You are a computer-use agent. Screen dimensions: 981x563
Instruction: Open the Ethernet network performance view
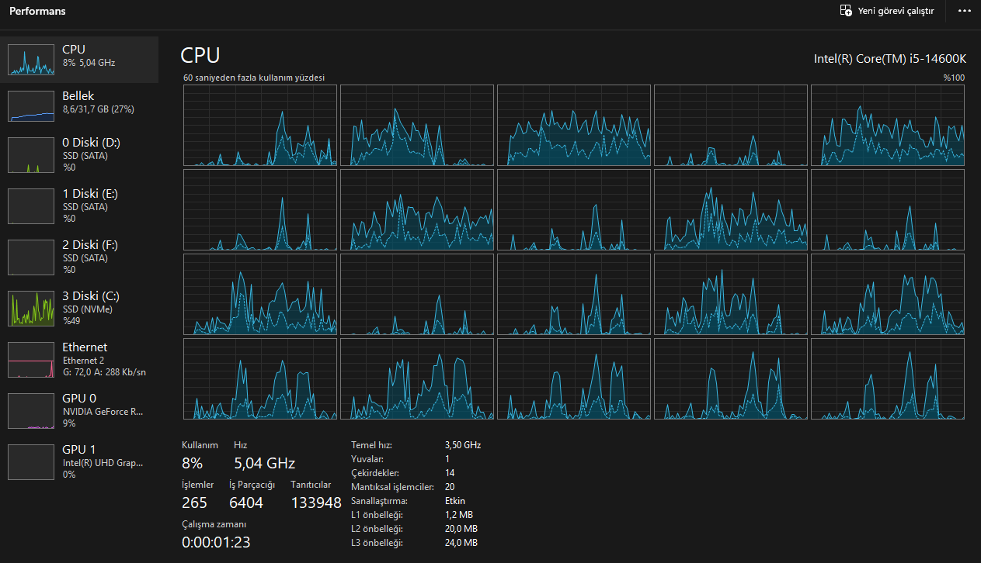79,359
